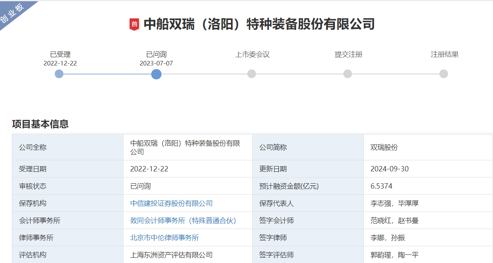Click the 会计师事务所 label cell
This screenshot has height=263, width=493.
click(68, 220)
